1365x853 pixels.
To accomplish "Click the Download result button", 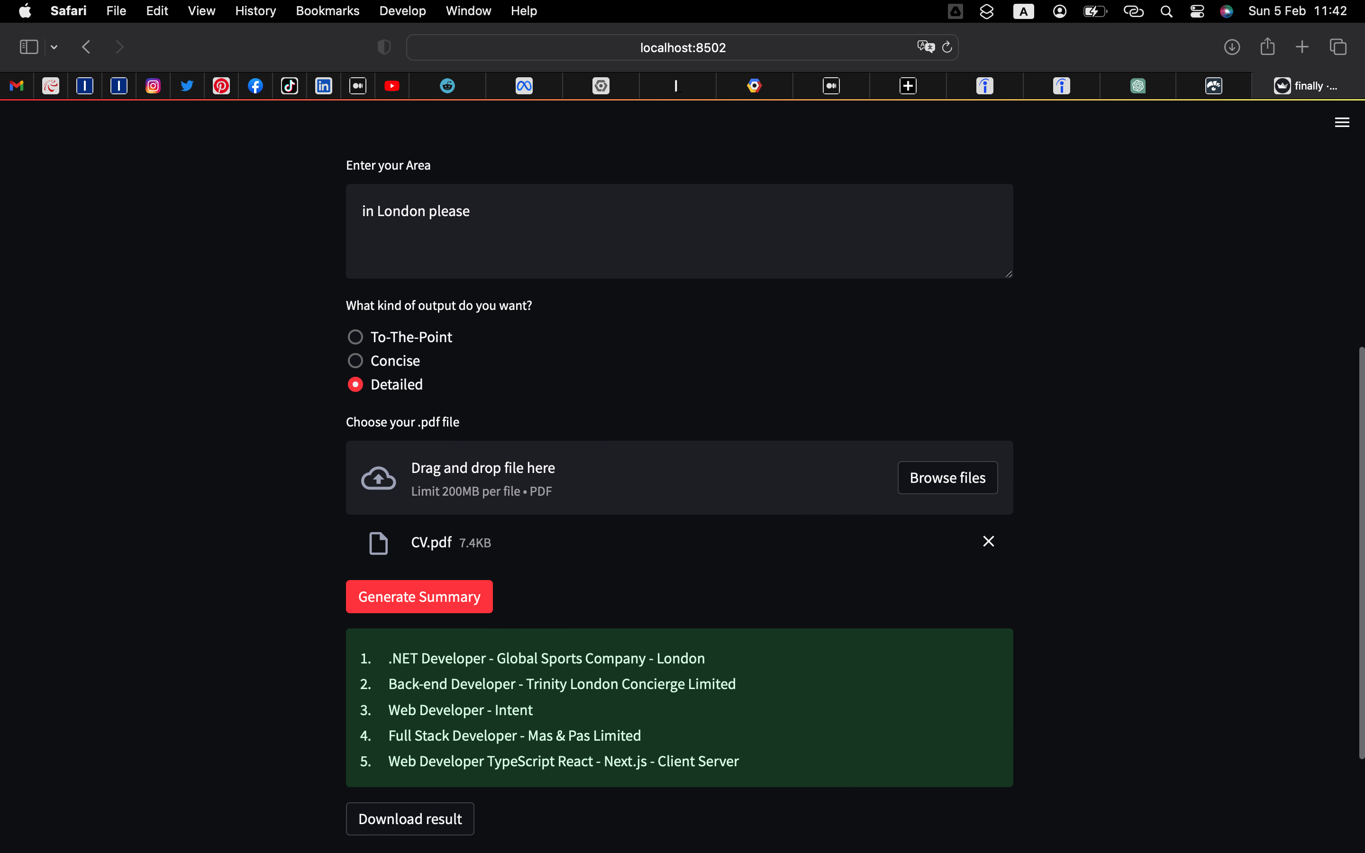I will coord(409,818).
